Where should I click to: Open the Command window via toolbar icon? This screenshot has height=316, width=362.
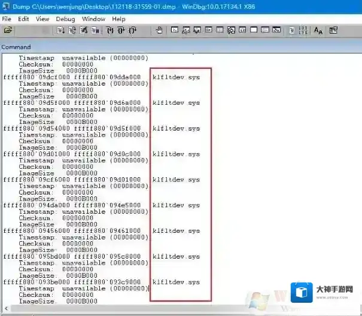[175, 30]
